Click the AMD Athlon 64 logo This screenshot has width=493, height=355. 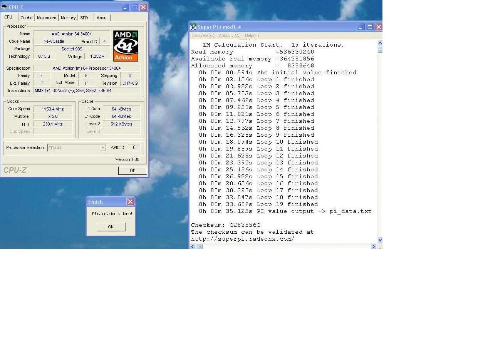(126, 46)
